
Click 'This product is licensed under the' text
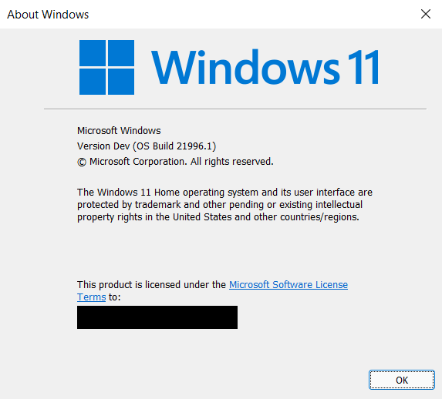coord(152,285)
